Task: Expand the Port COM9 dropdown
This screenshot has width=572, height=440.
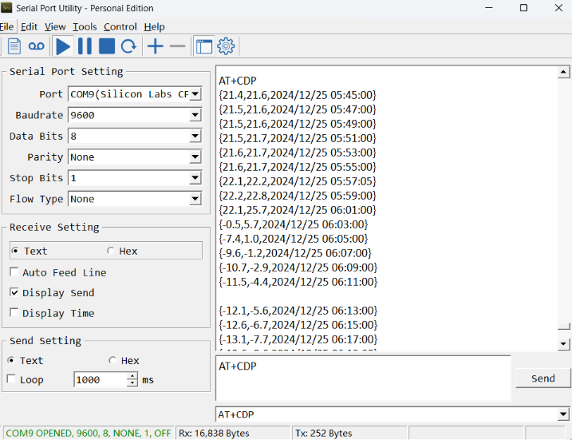Action: tap(195, 94)
